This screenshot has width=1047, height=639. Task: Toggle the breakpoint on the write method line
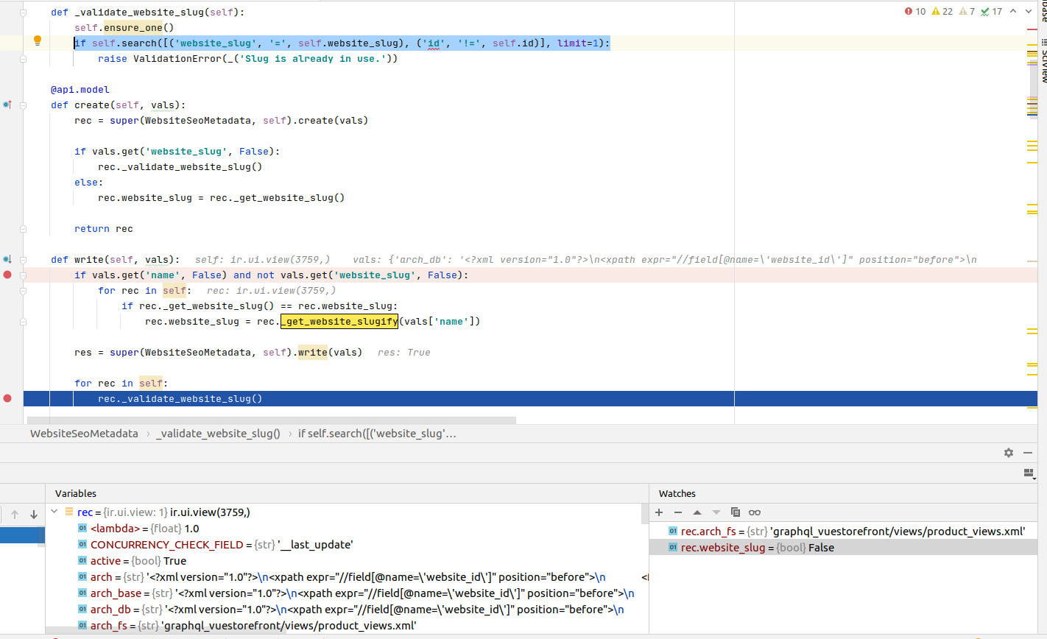tap(7, 275)
